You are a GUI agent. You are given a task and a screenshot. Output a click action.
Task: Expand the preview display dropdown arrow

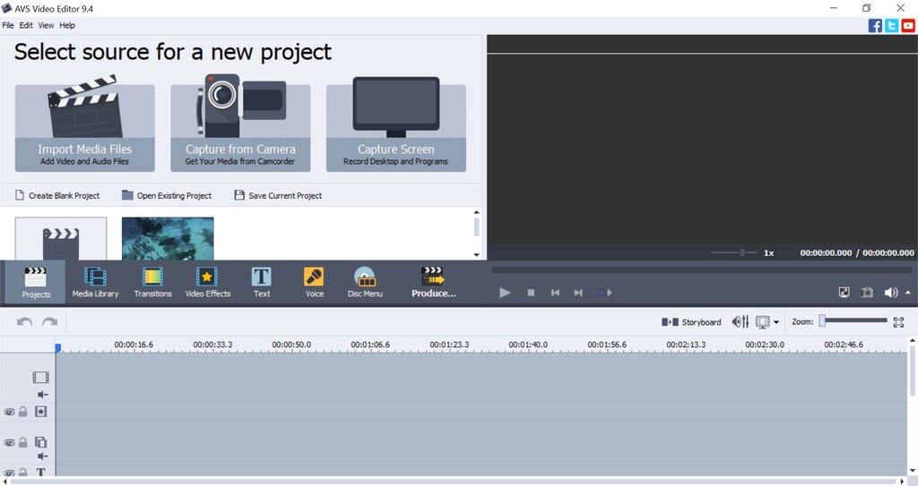pos(776,322)
